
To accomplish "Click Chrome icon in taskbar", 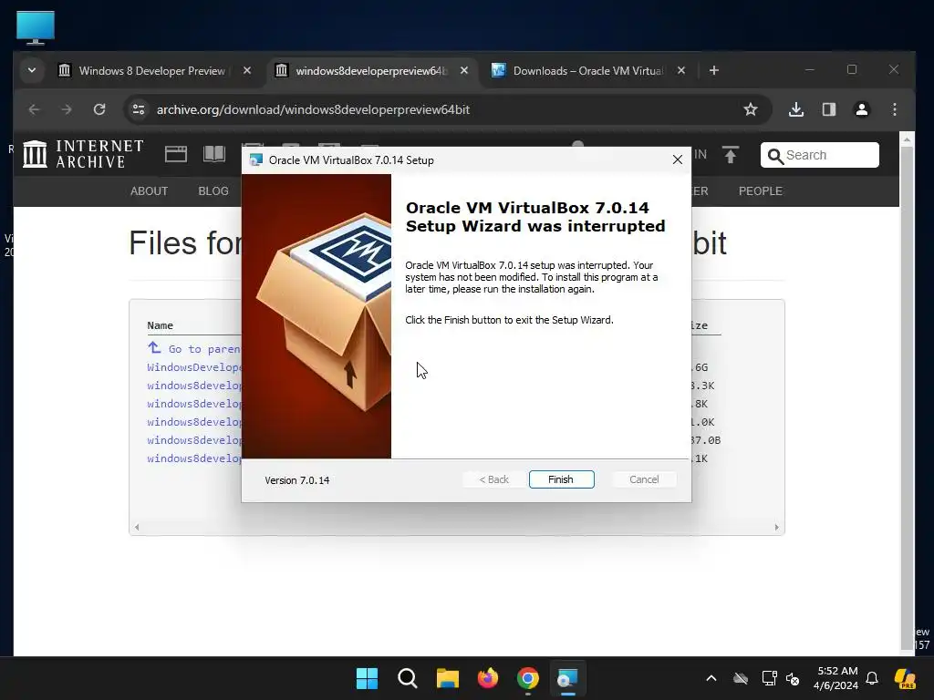I will pos(528,678).
